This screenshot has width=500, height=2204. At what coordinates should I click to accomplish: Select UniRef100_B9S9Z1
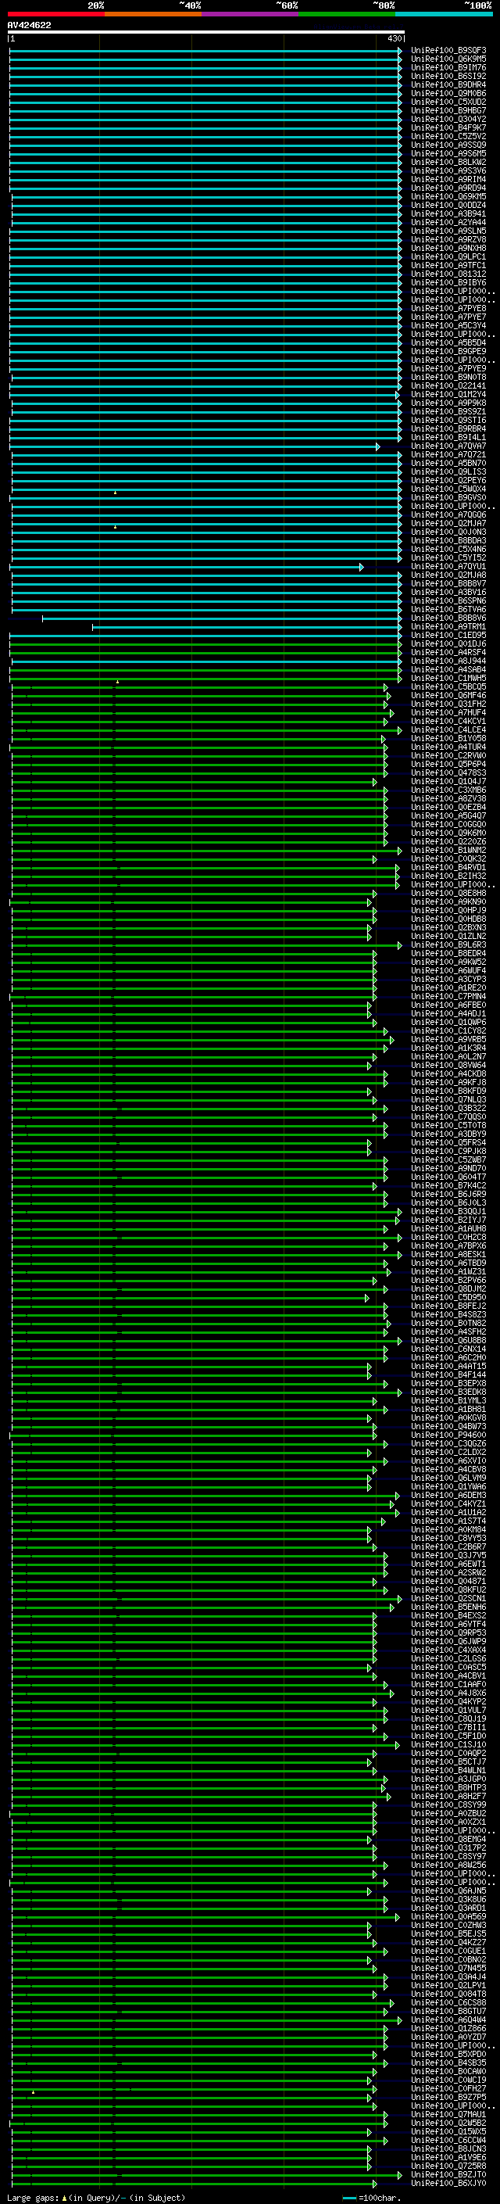[x=448, y=411]
